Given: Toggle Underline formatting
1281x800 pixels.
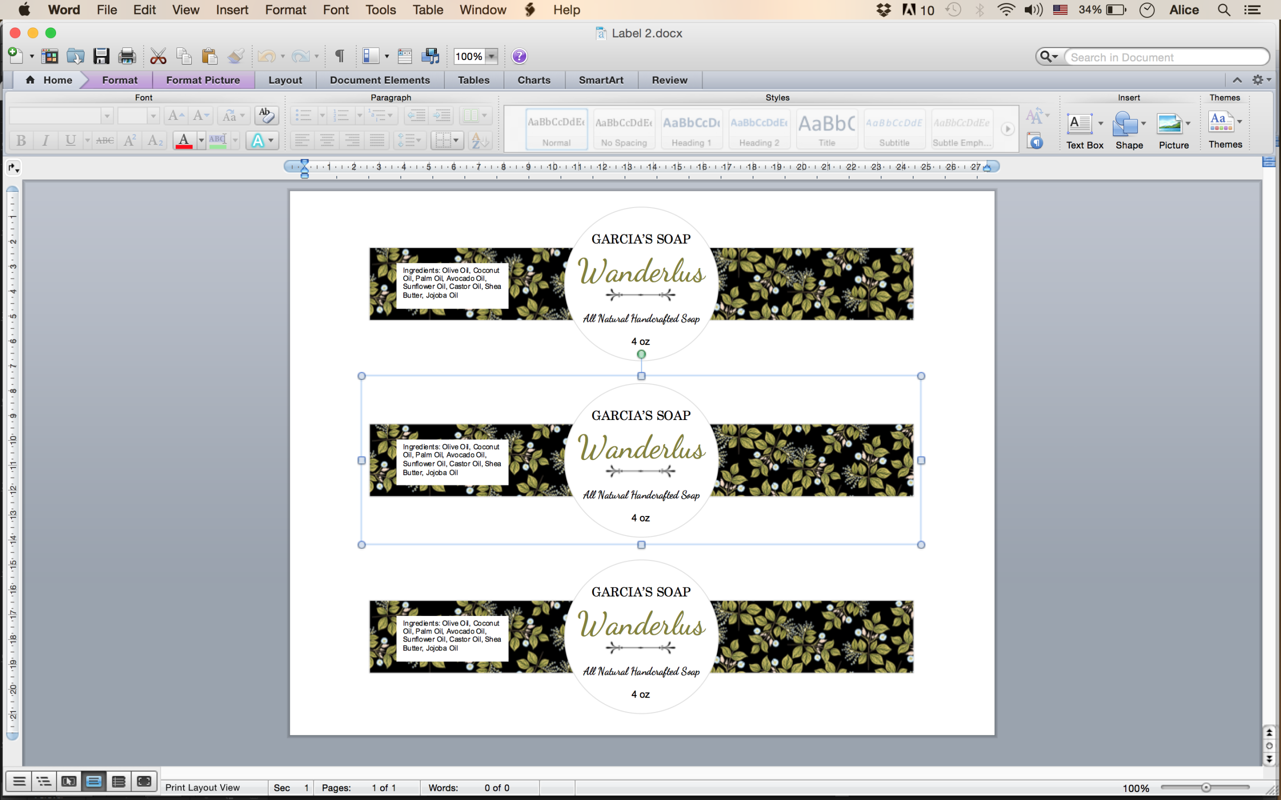Looking at the screenshot, I should 70,140.
